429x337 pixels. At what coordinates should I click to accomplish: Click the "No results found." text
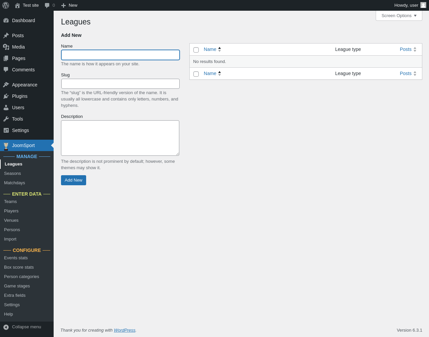point(209,62)
